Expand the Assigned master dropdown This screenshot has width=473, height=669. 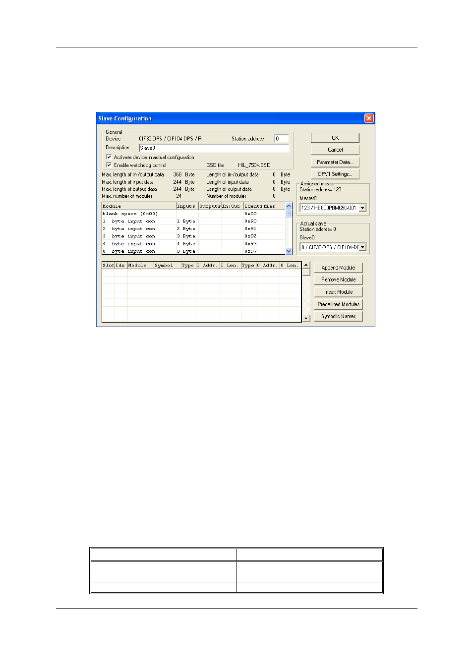tap(362, 208)
